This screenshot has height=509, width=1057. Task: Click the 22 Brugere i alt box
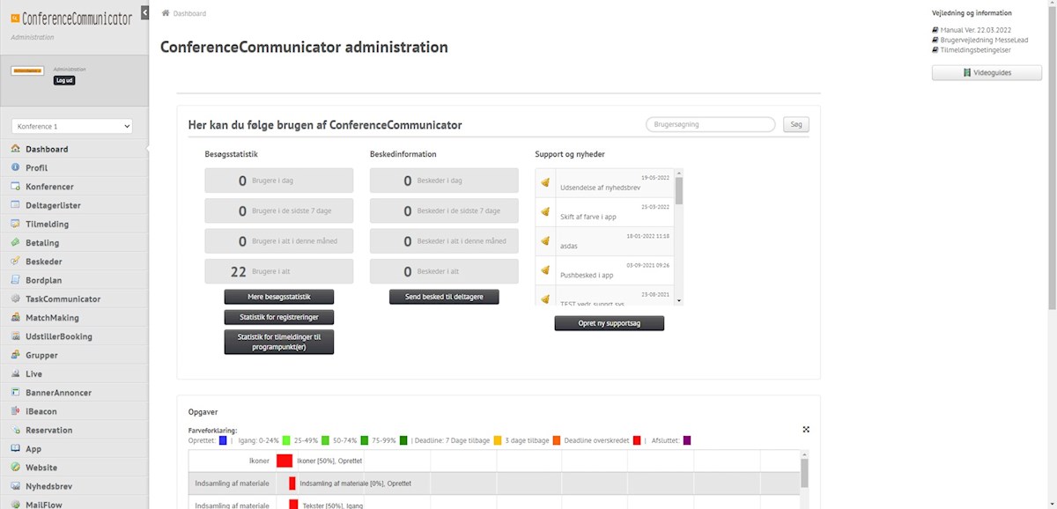[x=279, y=271]
